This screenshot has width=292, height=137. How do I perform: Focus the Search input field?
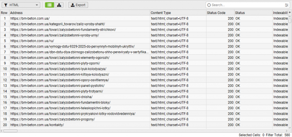[x=247, y=5]
